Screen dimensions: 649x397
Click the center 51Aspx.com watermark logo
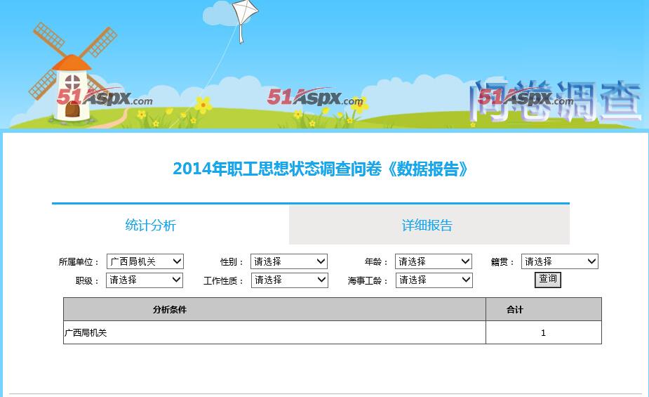(316, 98)
